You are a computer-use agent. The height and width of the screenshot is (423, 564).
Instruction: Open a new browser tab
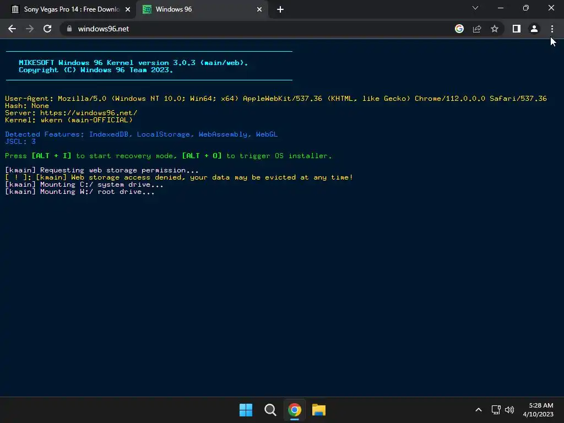click(280, 9)
